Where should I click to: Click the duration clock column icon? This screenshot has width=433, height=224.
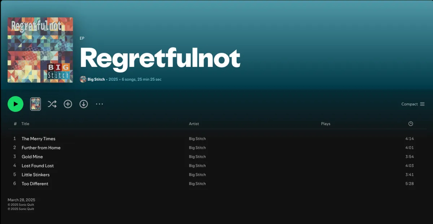click(411, 124)
